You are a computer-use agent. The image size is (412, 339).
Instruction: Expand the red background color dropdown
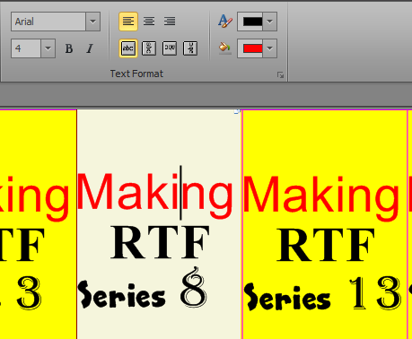click(x=269, y=48)
